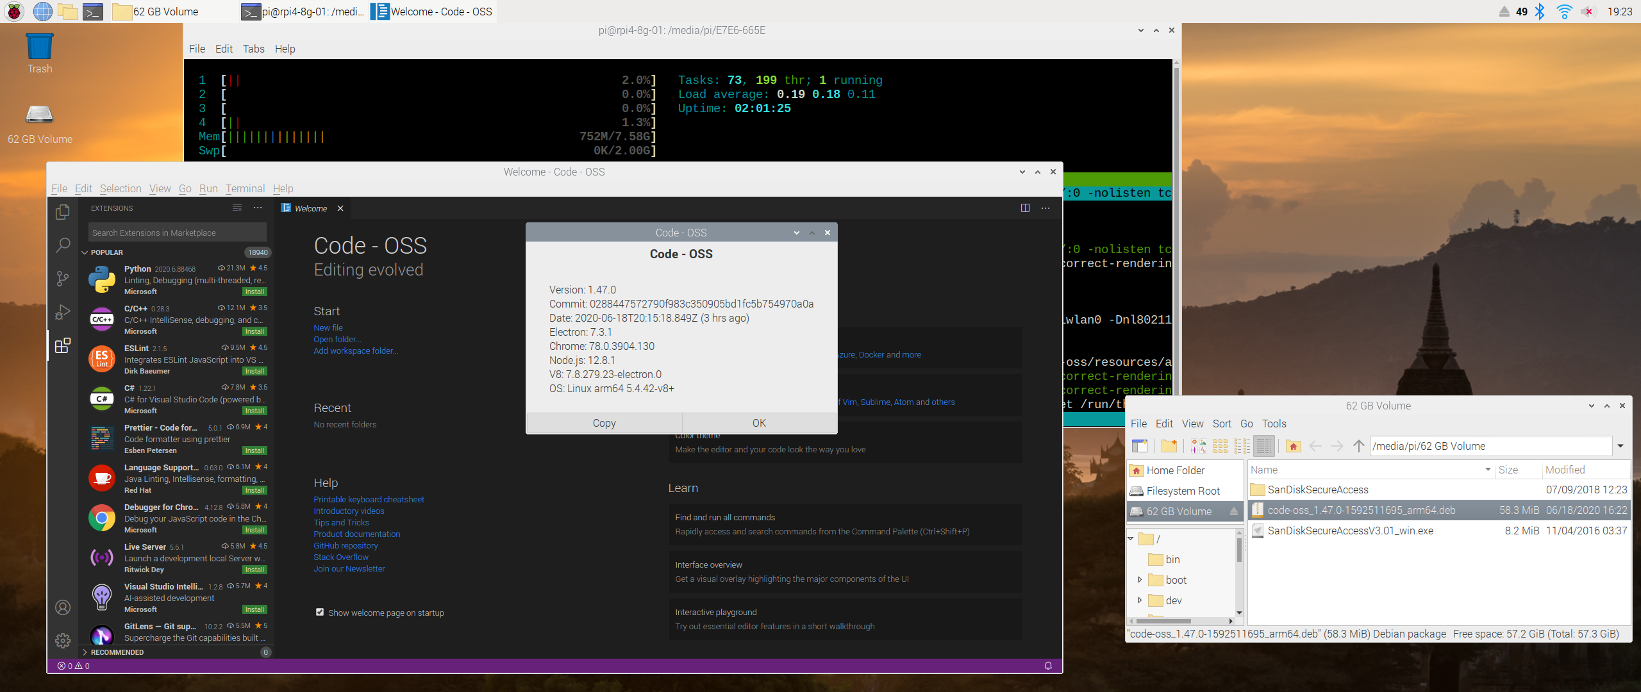Open the Terminal menu in Code
1641x692 pixels.
click(x=245, y=188)
